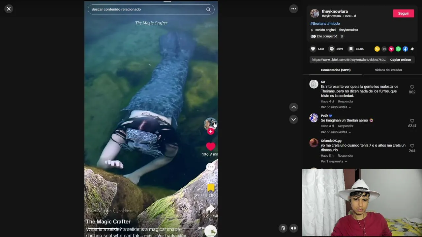Image resolution: width=422 pixels, height=237 pixels.
Task: Open the three-dot more options menu
Action: [x=293, y=9]
